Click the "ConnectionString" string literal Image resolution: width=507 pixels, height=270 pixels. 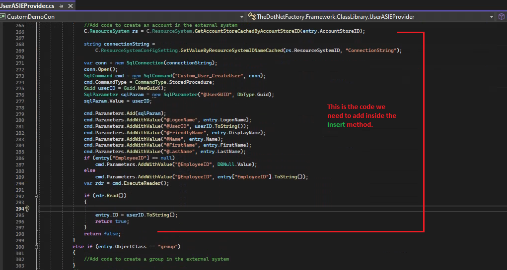pyautogui.click(x=370, y=51)
